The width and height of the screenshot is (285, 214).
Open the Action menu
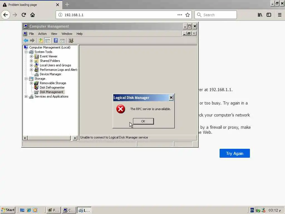point(42,34)
